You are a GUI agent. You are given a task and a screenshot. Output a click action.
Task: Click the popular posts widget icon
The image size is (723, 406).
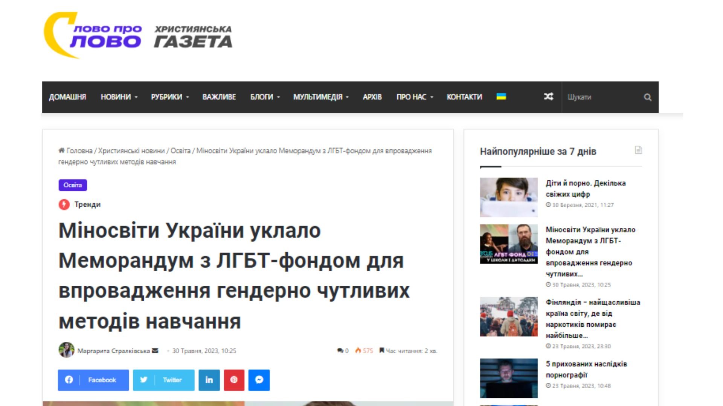638,150
